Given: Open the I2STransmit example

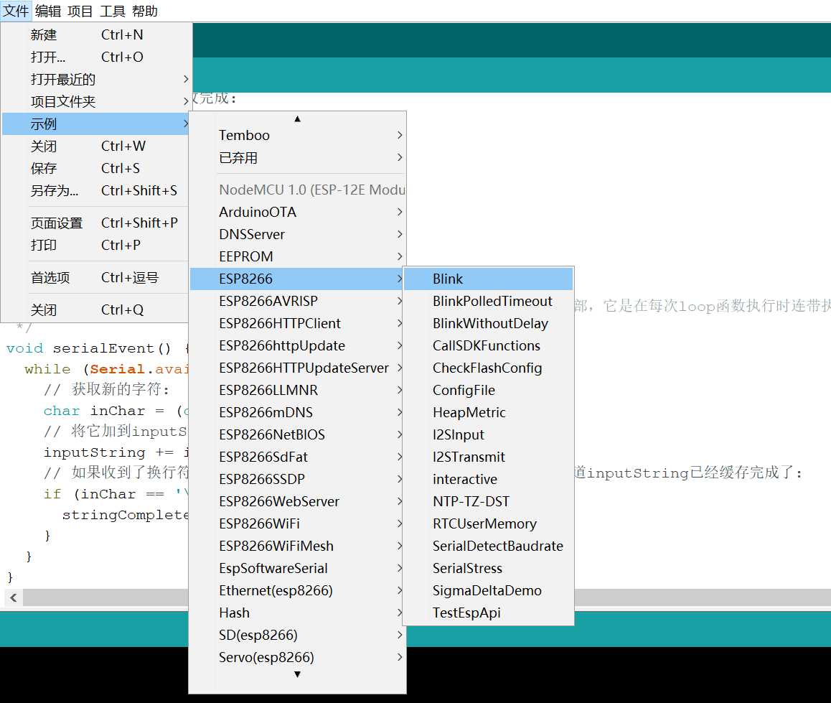Looking at the screenshot, I should 488,457.
